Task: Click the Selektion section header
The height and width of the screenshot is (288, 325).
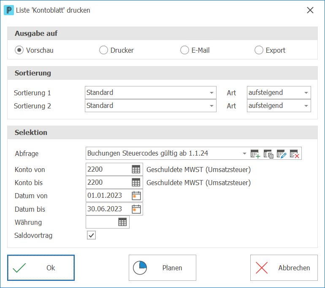Action: [x=162, y=132]
